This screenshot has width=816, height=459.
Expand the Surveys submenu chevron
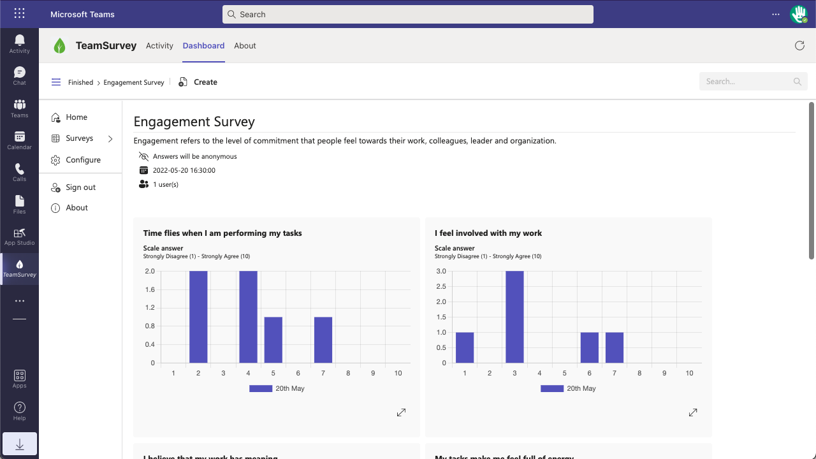[x=110, y=138]
